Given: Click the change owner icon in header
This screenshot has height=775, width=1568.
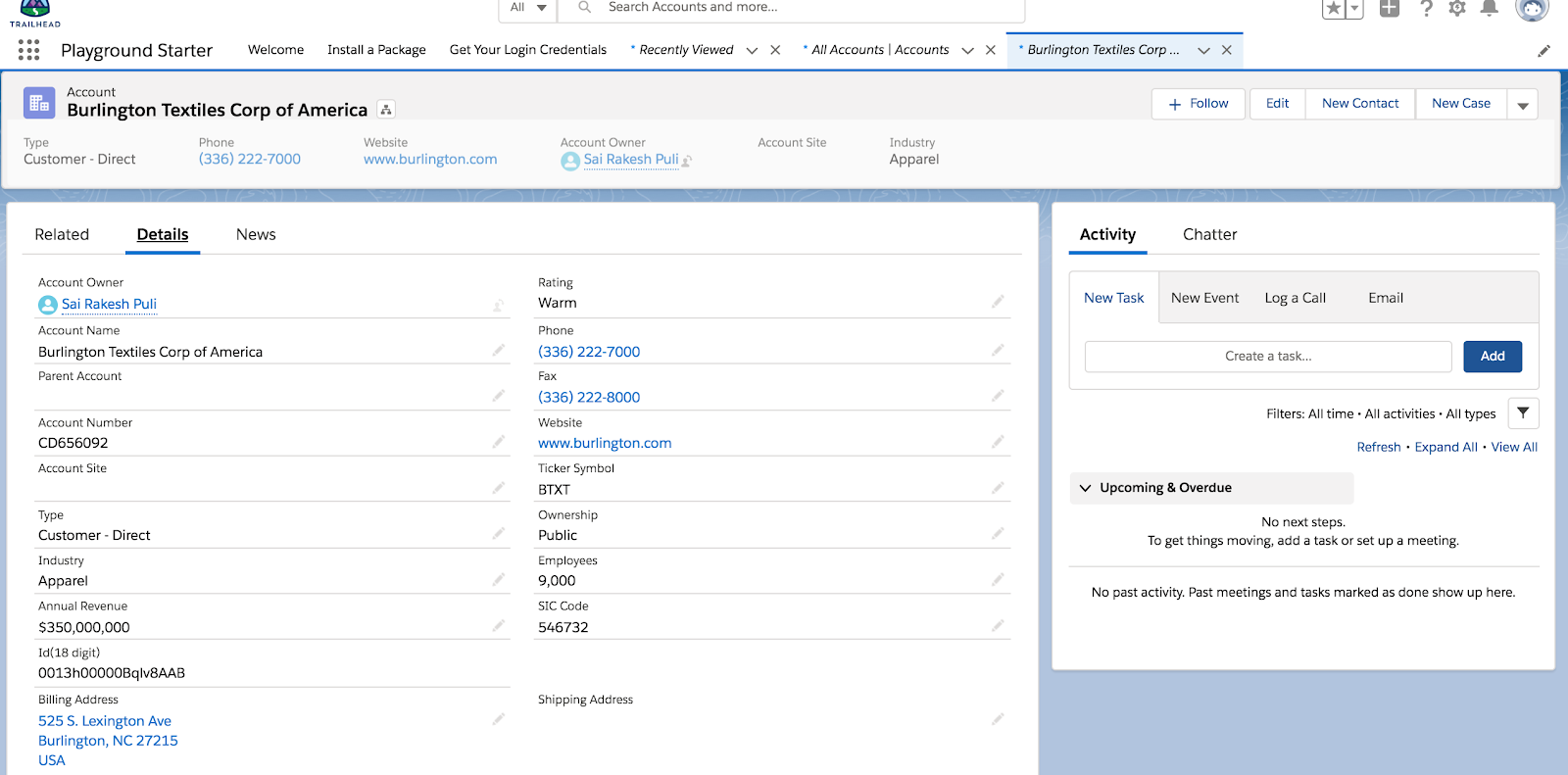Looking at the screenshot, I should 687,161.
